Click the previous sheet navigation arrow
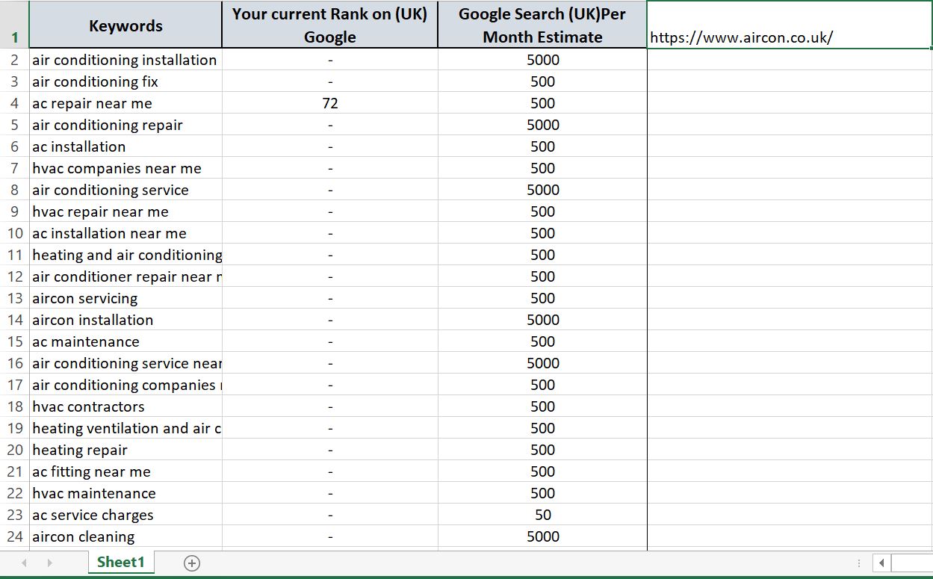This screenshot has height=579, width=933. click(x=25, y=562)
